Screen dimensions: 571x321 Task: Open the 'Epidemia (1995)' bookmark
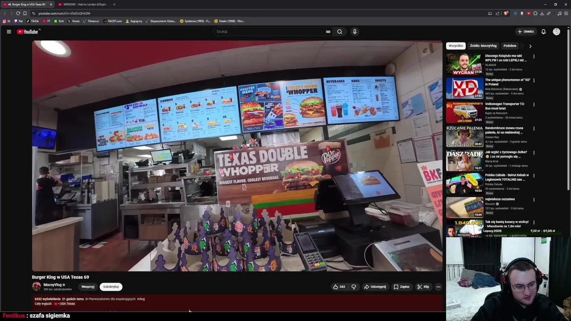[195, 21]
